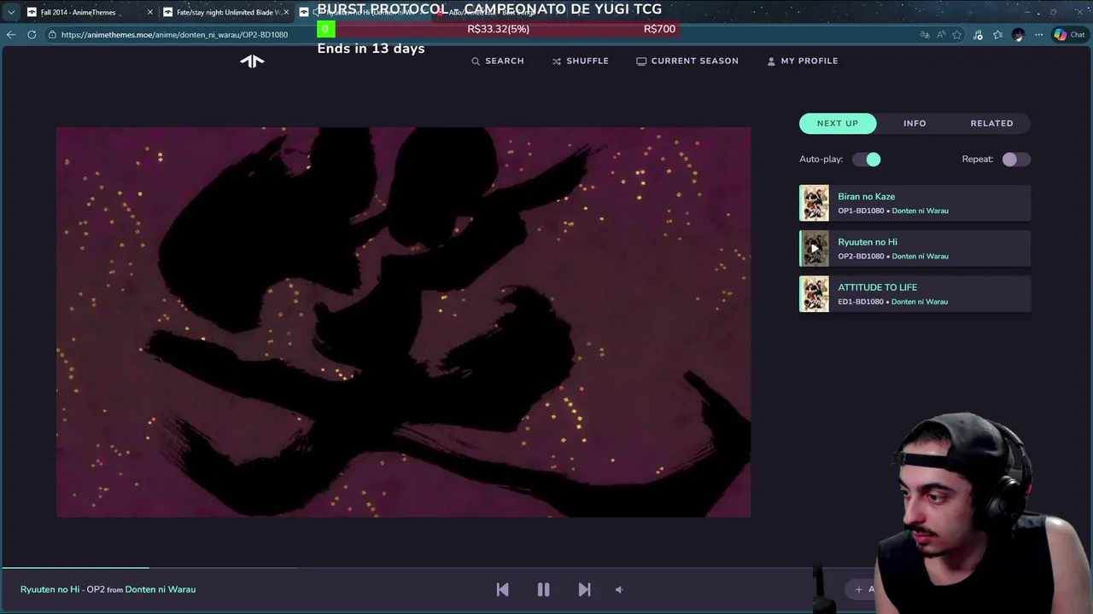1093x614 pixels.
Task: Click the volume speaker icon
Action: click(x=620, y=589)
